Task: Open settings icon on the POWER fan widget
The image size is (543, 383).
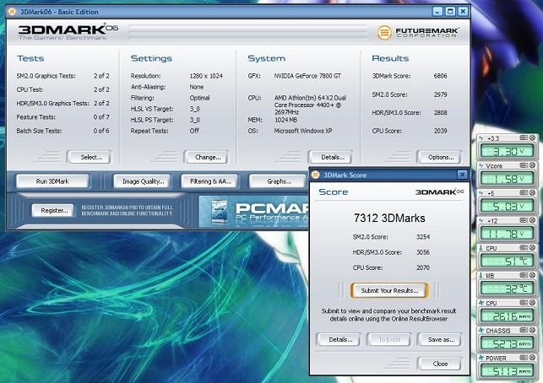Action: [x=524, y=359]
